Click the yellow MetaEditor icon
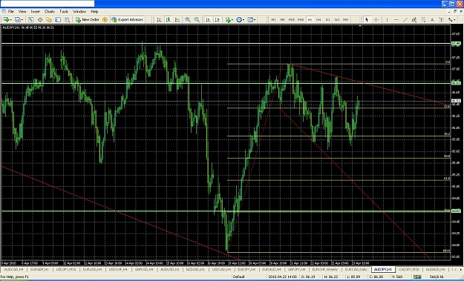 [105, 19]
